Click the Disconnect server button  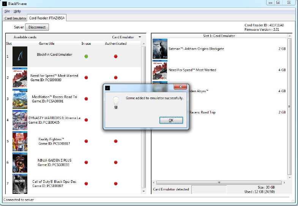[x=37, y=27]
